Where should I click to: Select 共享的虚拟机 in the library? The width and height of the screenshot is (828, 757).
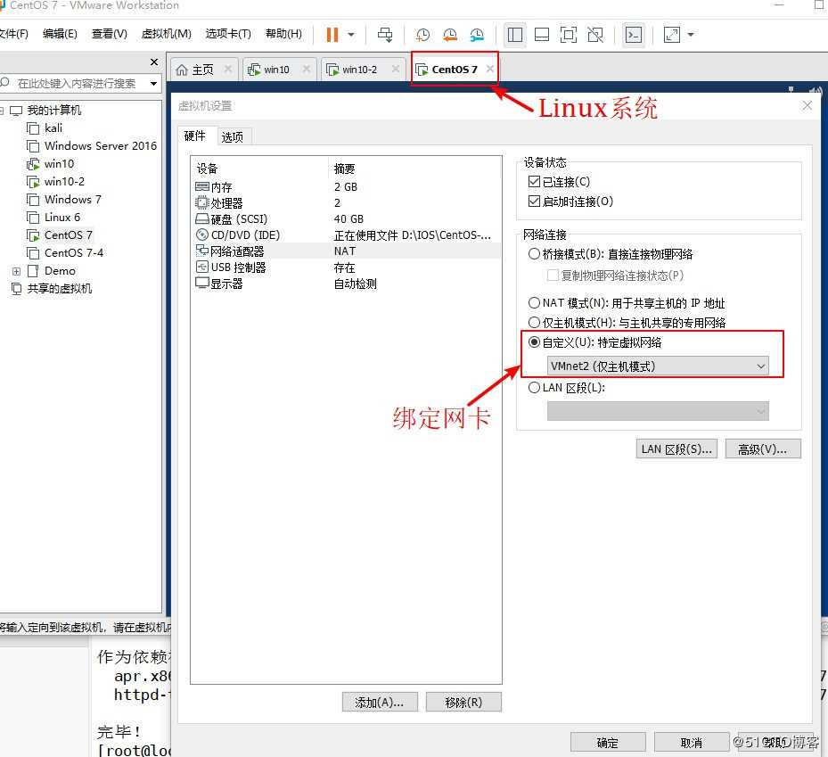click(59, 289)
